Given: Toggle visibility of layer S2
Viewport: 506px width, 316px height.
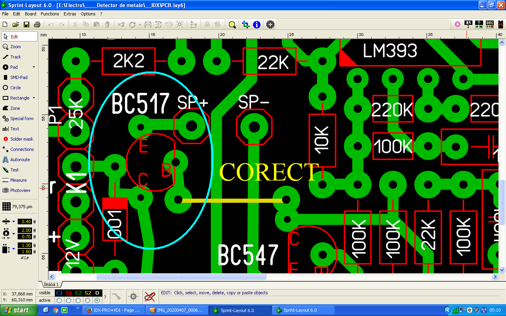Looking at the screenshot, I should click(88, 293).
